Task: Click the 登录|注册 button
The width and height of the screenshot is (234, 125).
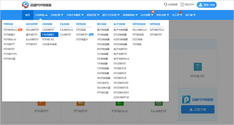Action: coord(207,5)
